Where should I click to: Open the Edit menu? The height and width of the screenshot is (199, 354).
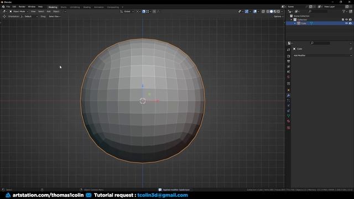pyautogui.click(x=14, y=7)
